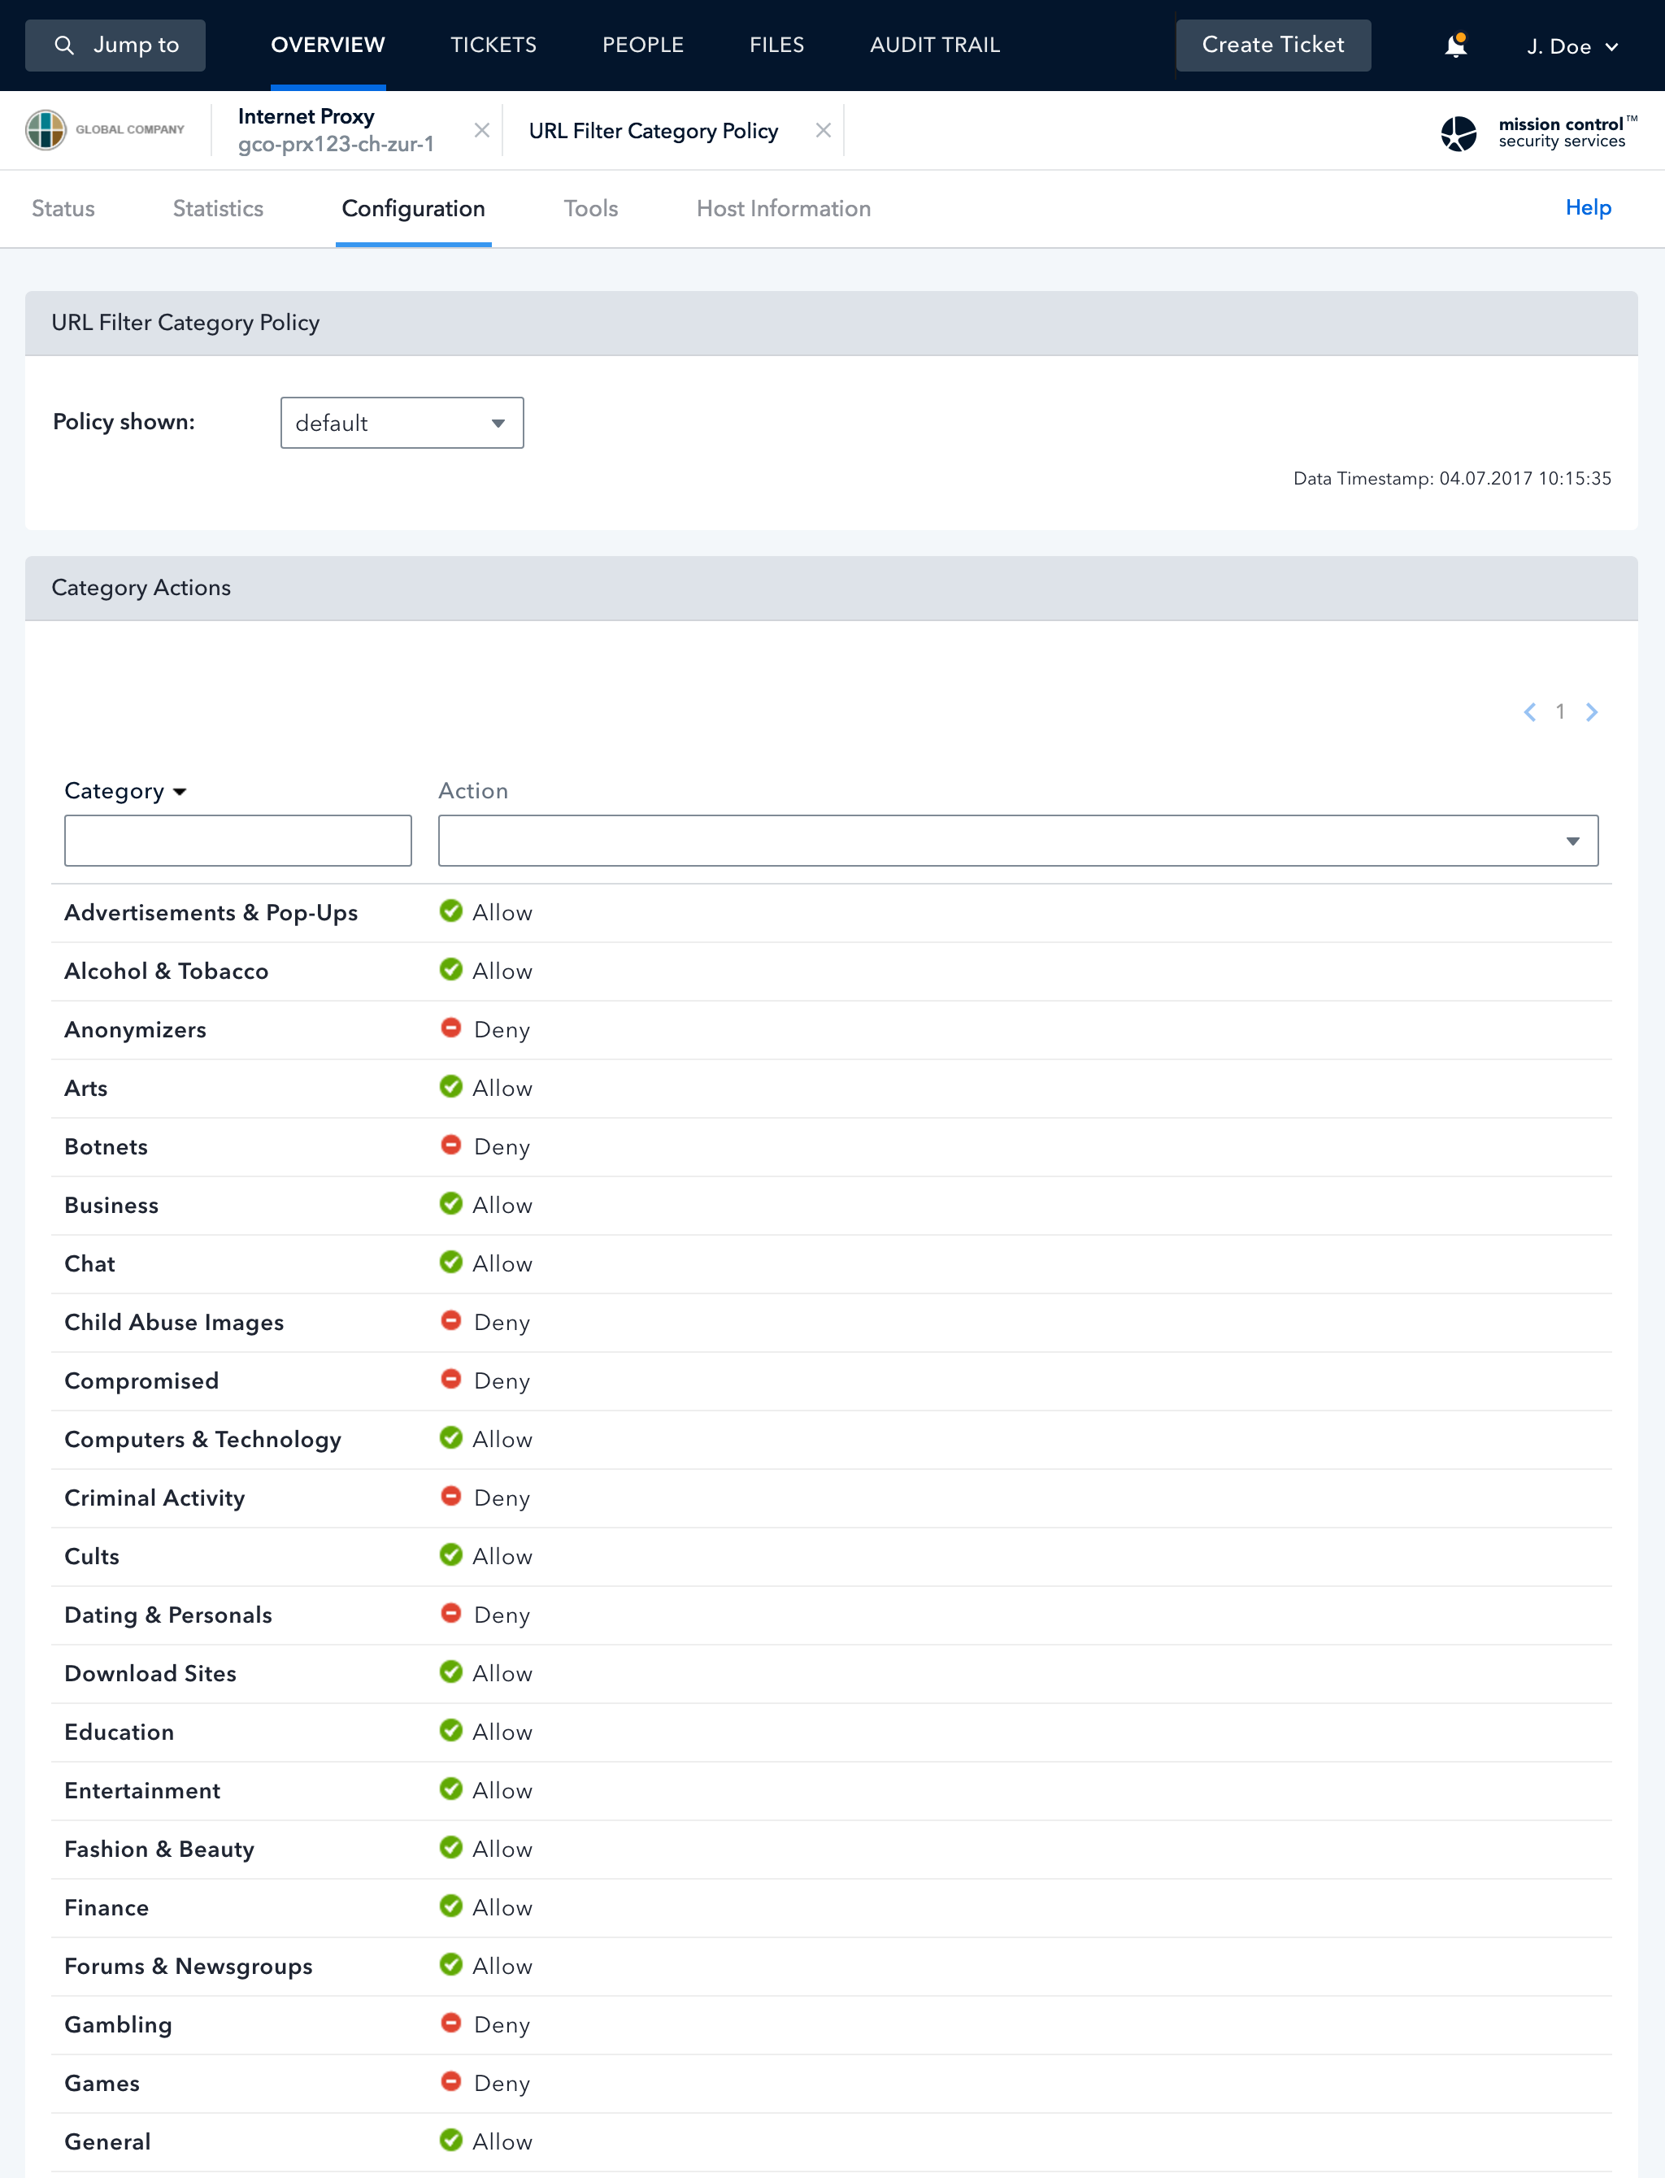Click the red Deny icon for Botnets
Image resolution: width=1665 pixels, height=2178 pixels.
click(451, 1145)
